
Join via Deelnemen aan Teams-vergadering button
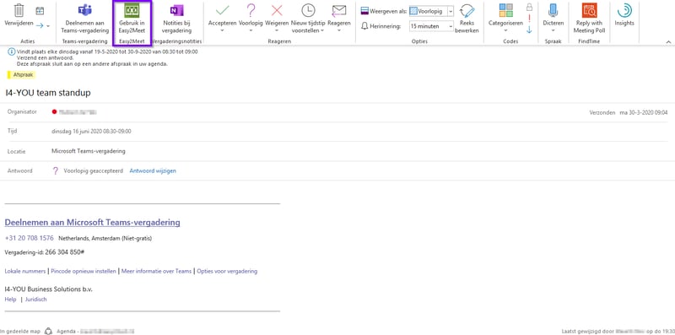pos(85,19)
